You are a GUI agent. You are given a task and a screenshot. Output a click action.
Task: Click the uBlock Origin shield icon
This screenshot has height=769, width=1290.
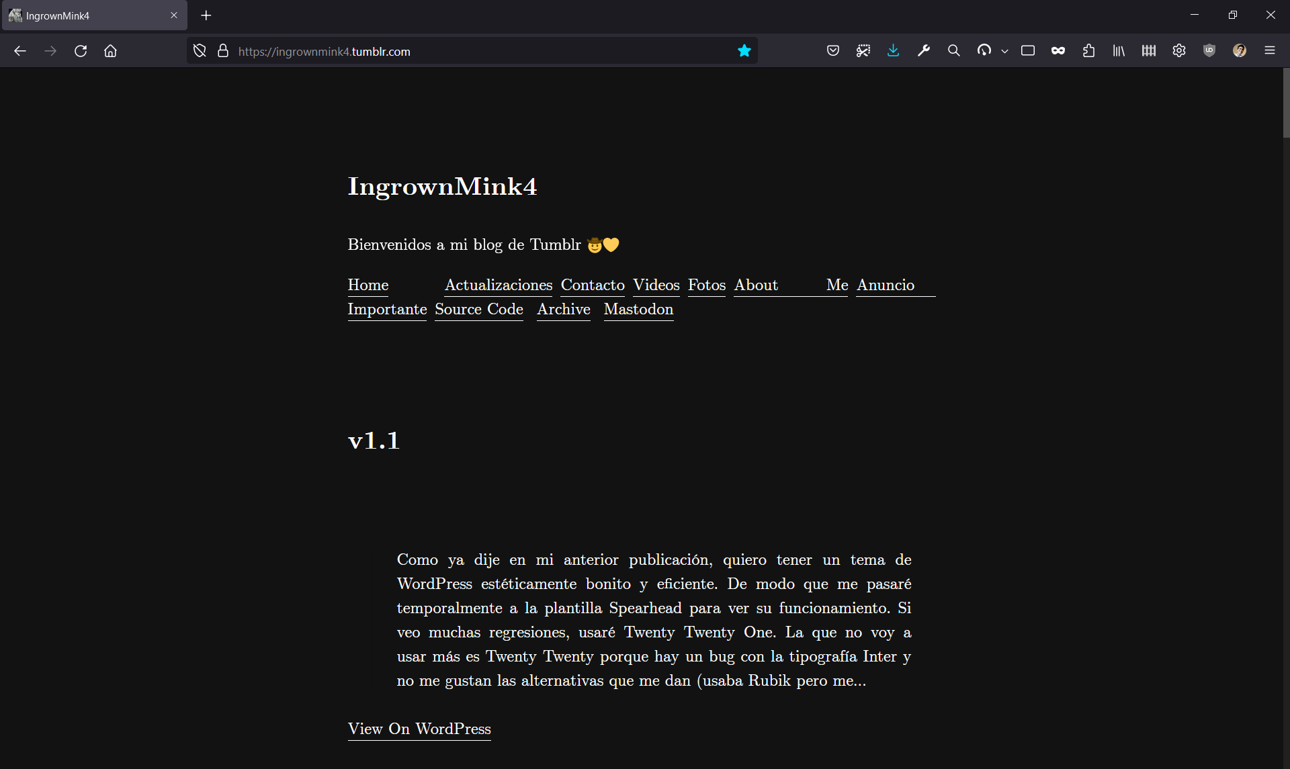point(1209,51)
